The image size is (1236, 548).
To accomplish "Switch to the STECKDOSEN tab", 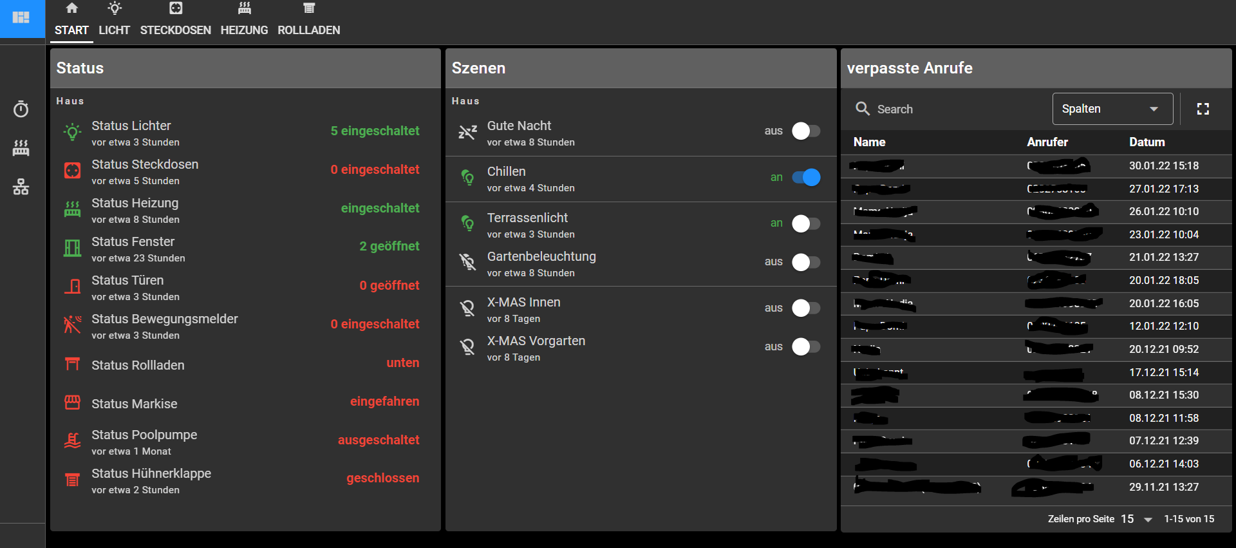I will (176, 21).
